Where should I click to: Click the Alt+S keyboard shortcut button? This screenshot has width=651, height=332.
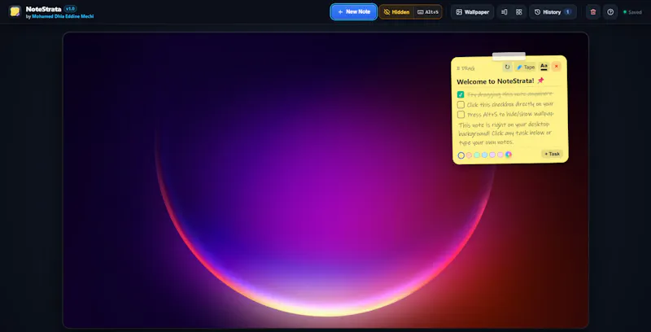tap(428, 12)
